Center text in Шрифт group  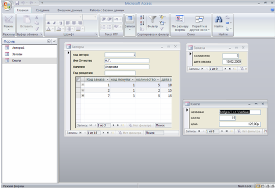(x=74, y=23)
